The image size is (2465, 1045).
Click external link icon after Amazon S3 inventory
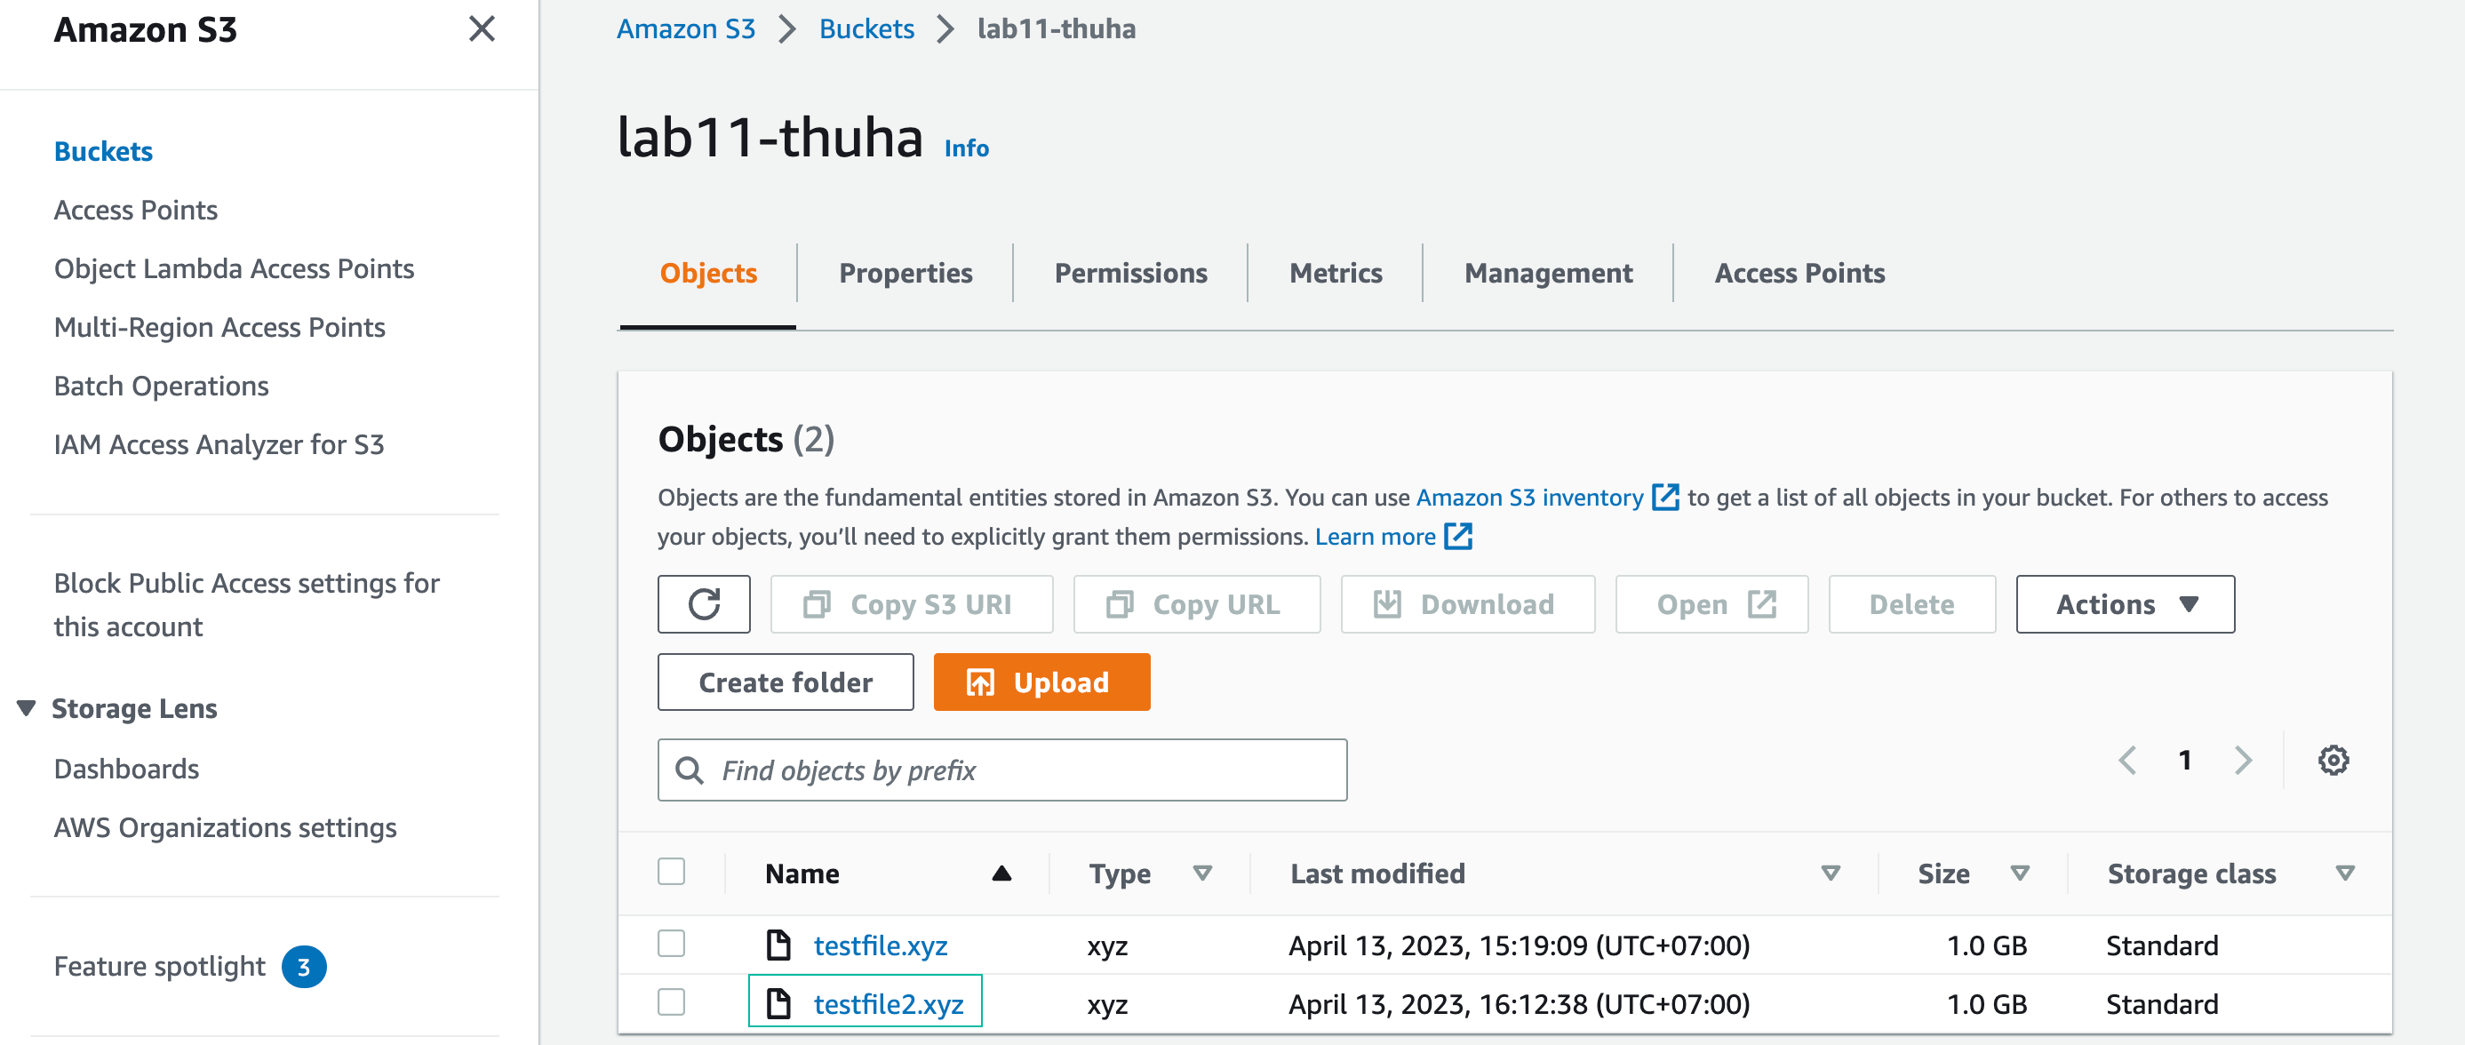point(1665,497)
